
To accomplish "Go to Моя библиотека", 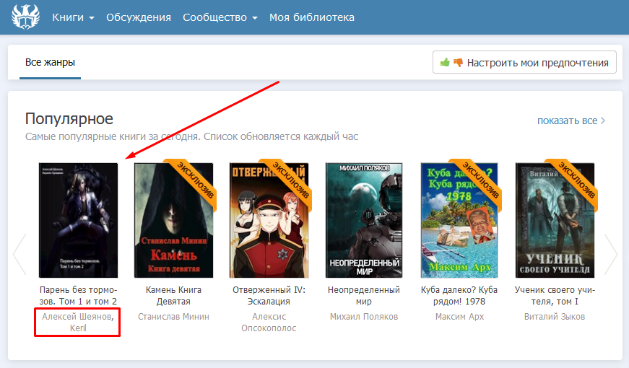I will (312, 17).
